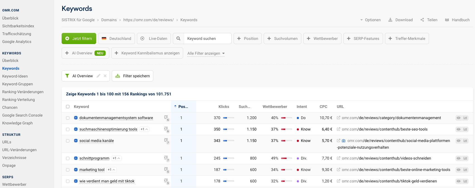The image size is (475, 188).
Task: Check the schnittprogramm row checkbox
Action: 68,158
